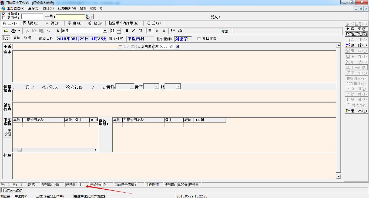
Task: Click the 主诉 input field
Action: click(65, 47)
